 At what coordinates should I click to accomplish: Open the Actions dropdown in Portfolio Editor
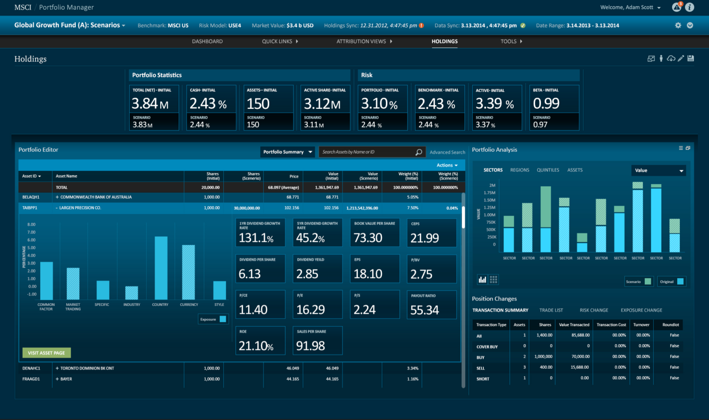[x=447, y=165]
